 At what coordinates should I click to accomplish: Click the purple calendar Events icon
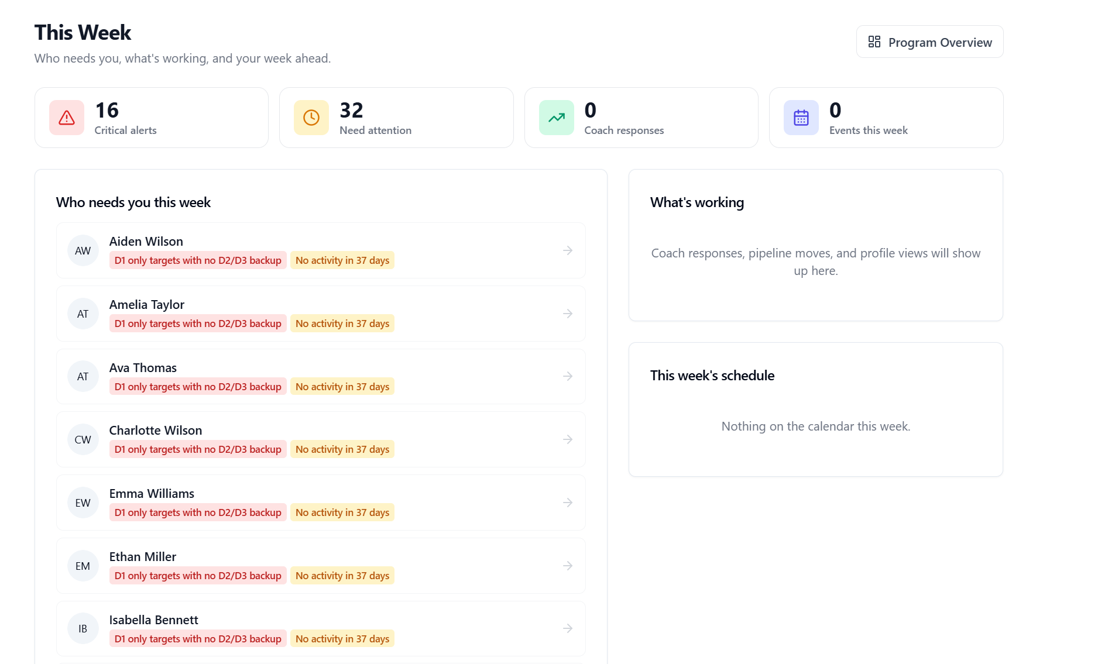pos(801,118)
